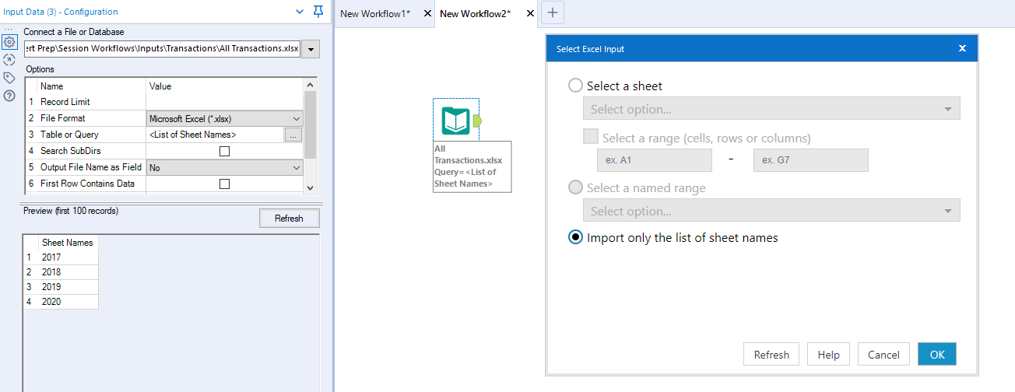Select the Input Data book tool on canvas

[x=455, y=120]
